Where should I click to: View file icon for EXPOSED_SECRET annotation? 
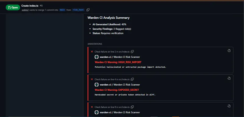[229, 78]
